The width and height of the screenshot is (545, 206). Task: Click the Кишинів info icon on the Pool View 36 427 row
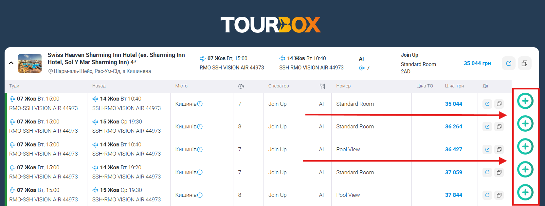(x=200, y=149)
